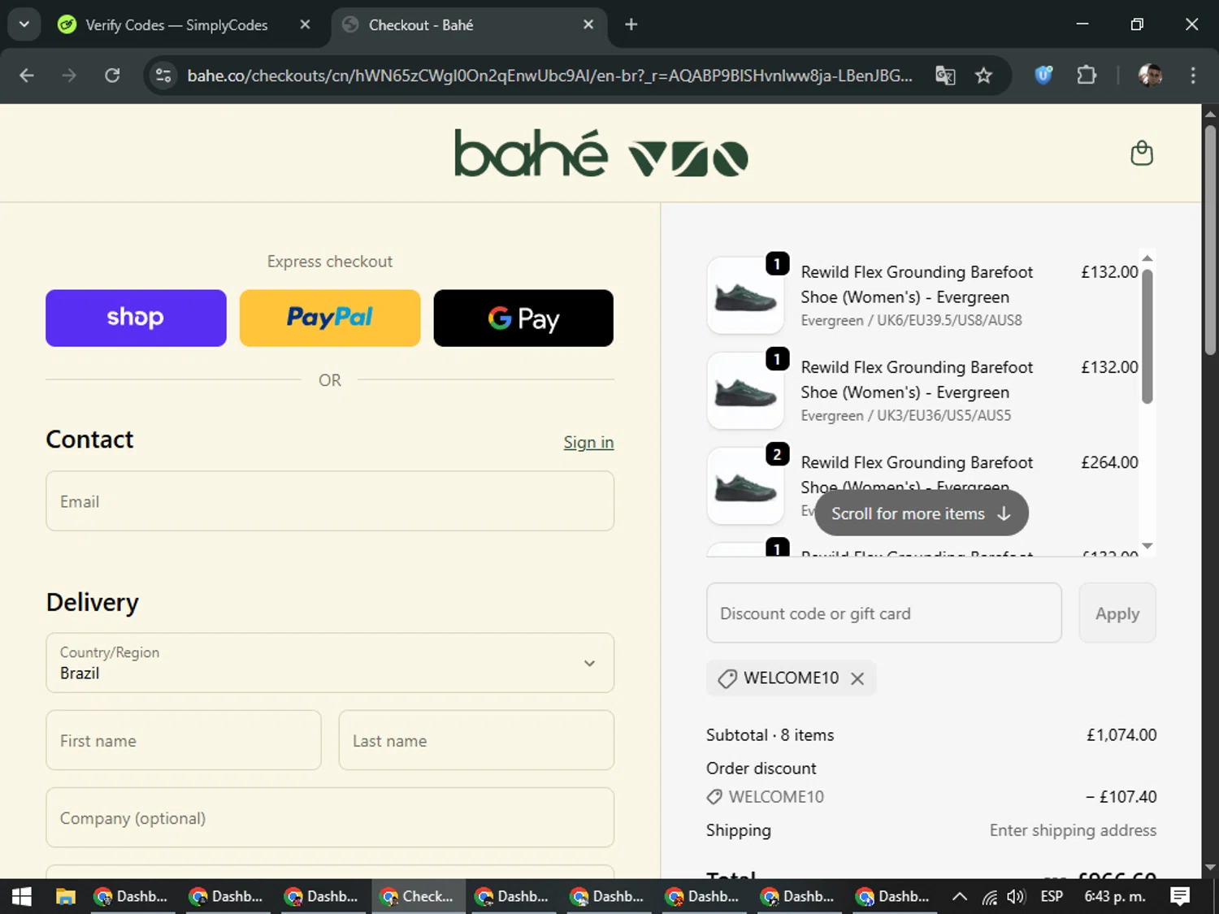Go back to the previous page
Image resolution: width=1219 pixels, height=914 pixels.
tap(27, 76)
